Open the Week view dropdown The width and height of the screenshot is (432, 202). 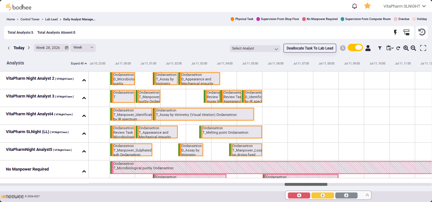[x=83, y=48]
